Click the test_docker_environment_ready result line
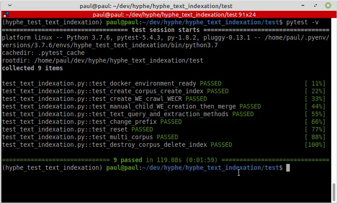Viewport: 338px width, 204px height. point(111,83)
